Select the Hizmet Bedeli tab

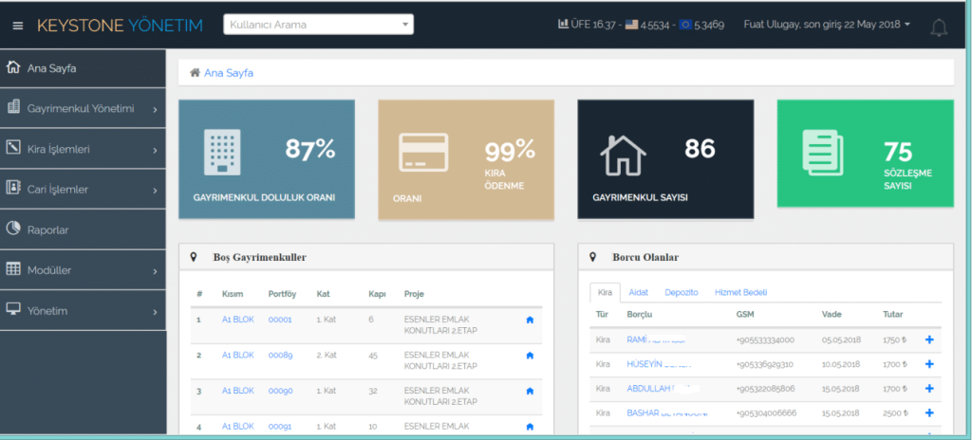click(x=740, y=292)
